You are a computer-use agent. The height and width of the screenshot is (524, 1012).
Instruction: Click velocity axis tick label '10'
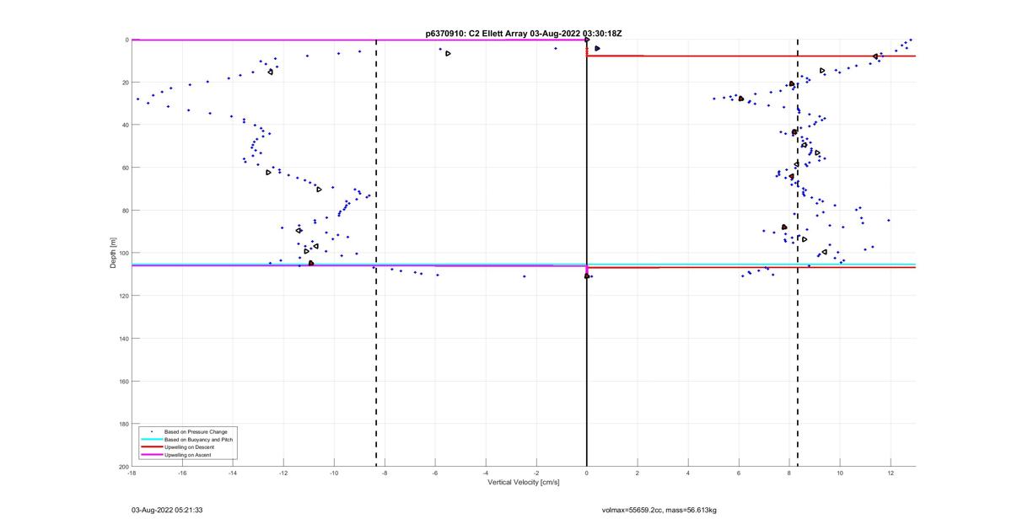(x=840, y=473)
